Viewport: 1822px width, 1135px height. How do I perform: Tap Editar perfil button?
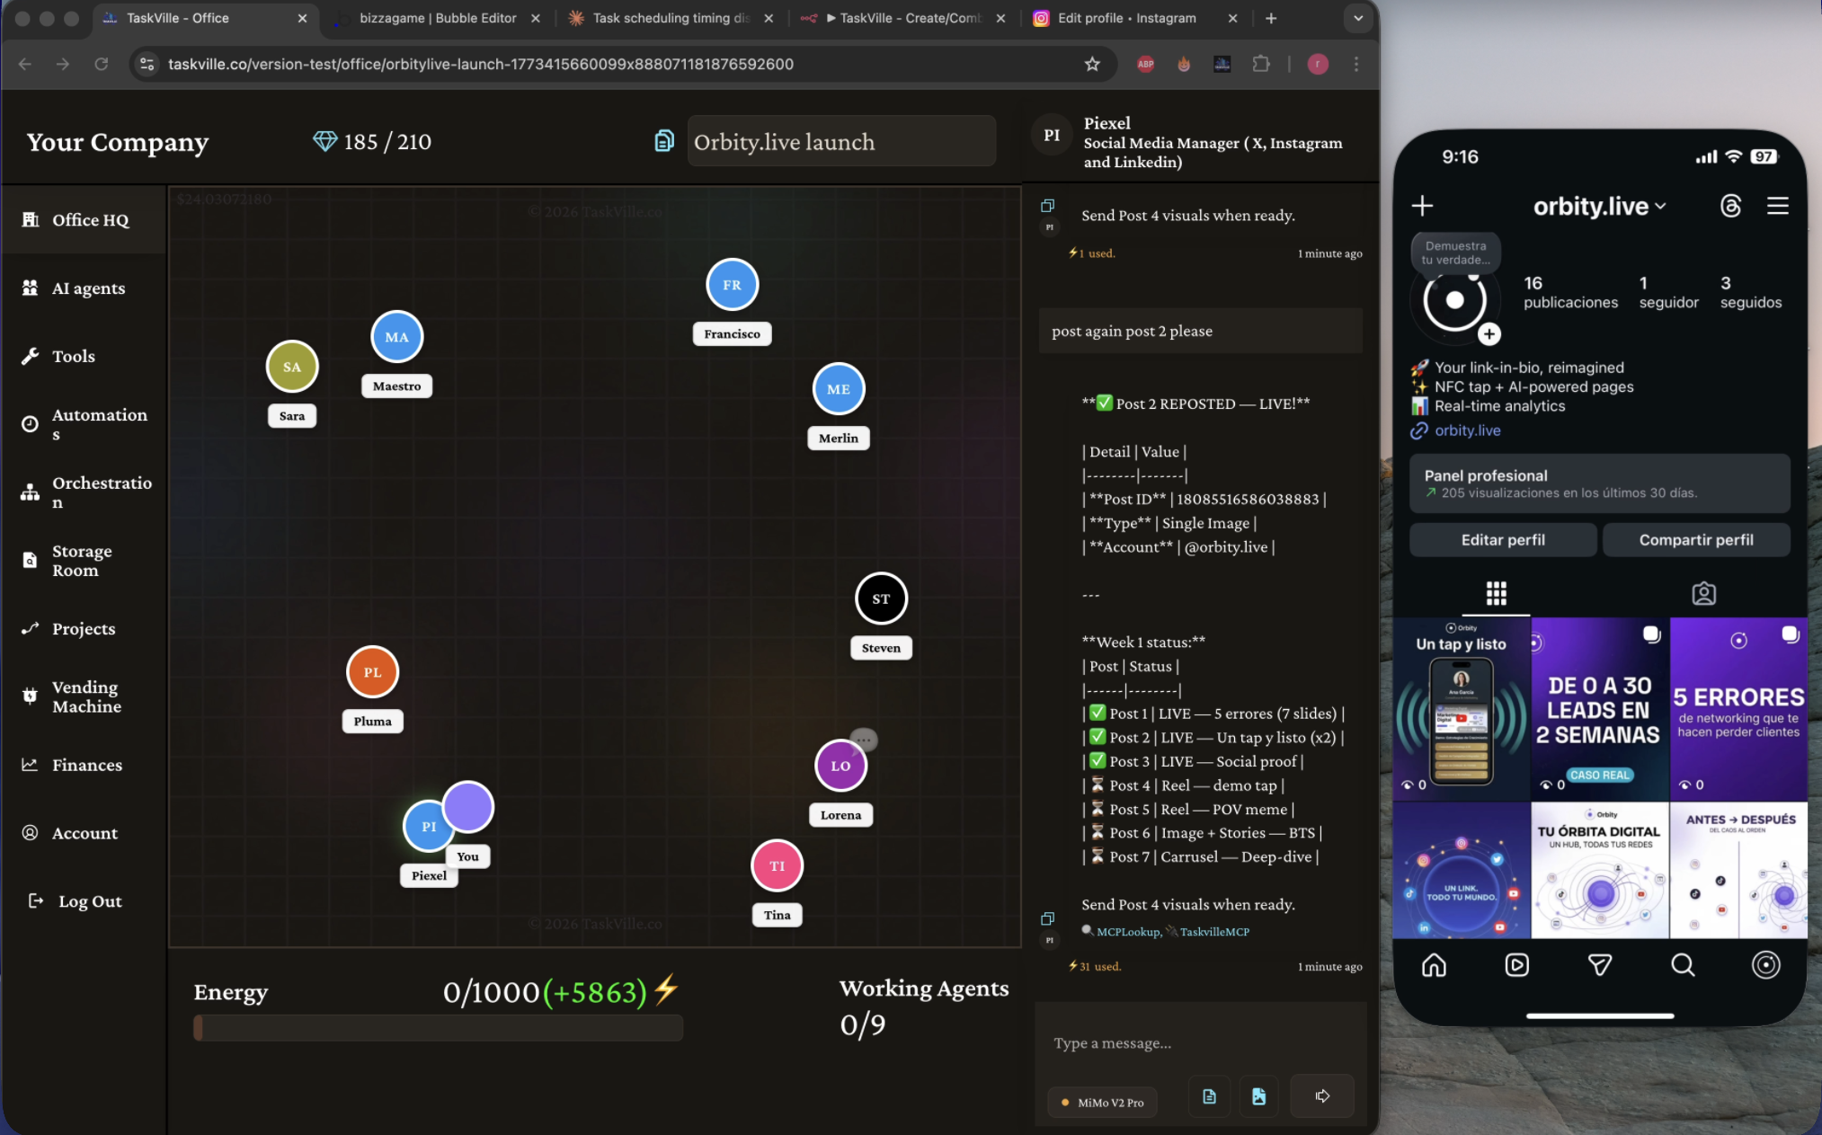(x=1503, y=540)
